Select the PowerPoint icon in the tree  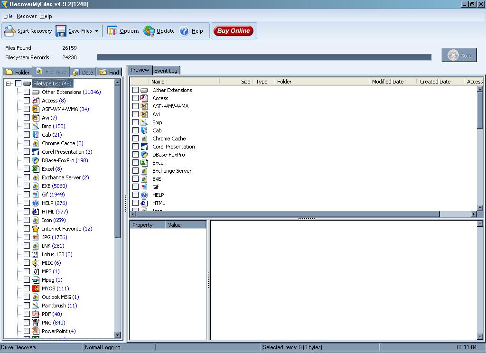click(x=36, y=331)
